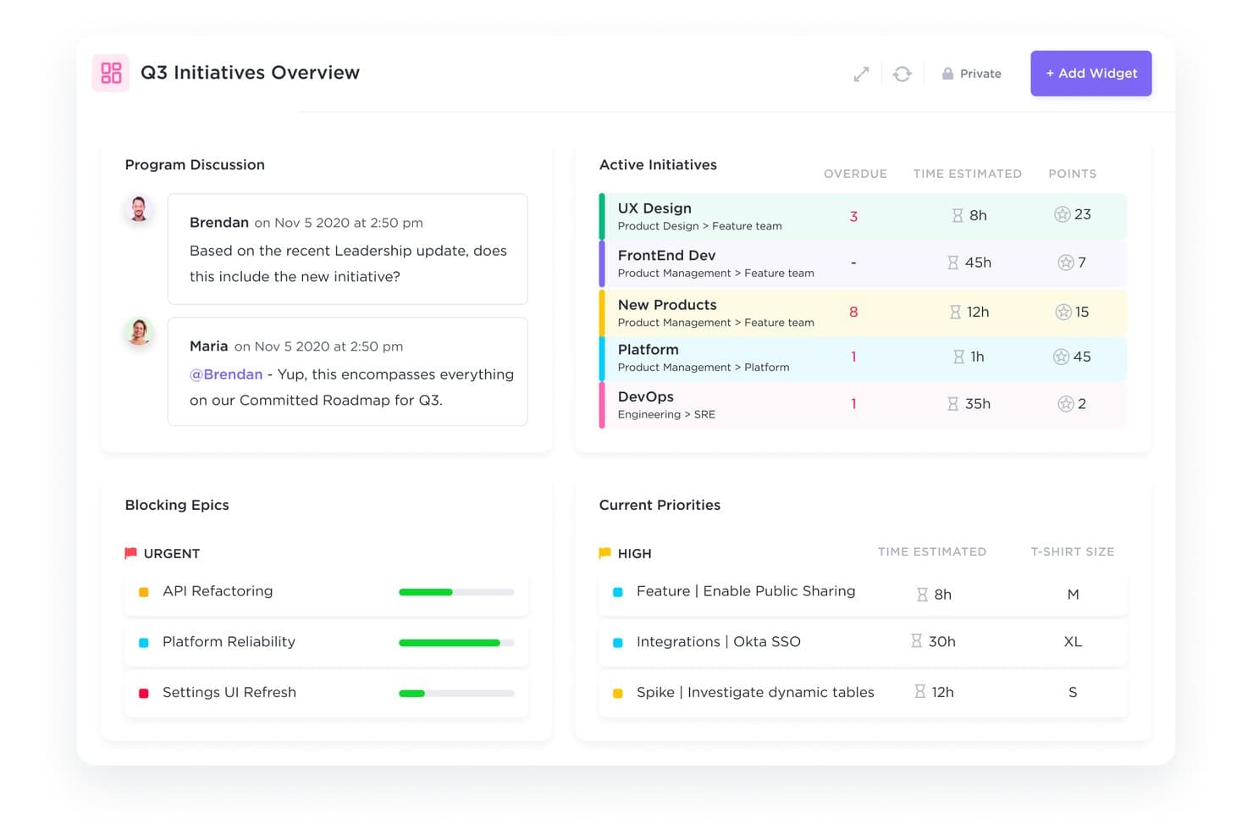Open Maria's avatar in Program Discussion
The image size is (1253, 836).
(139, 332)
